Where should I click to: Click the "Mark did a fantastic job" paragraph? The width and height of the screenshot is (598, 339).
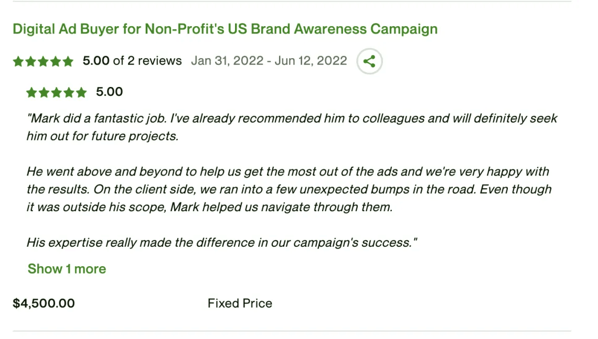pyautogui.click(x=292, y=127)
